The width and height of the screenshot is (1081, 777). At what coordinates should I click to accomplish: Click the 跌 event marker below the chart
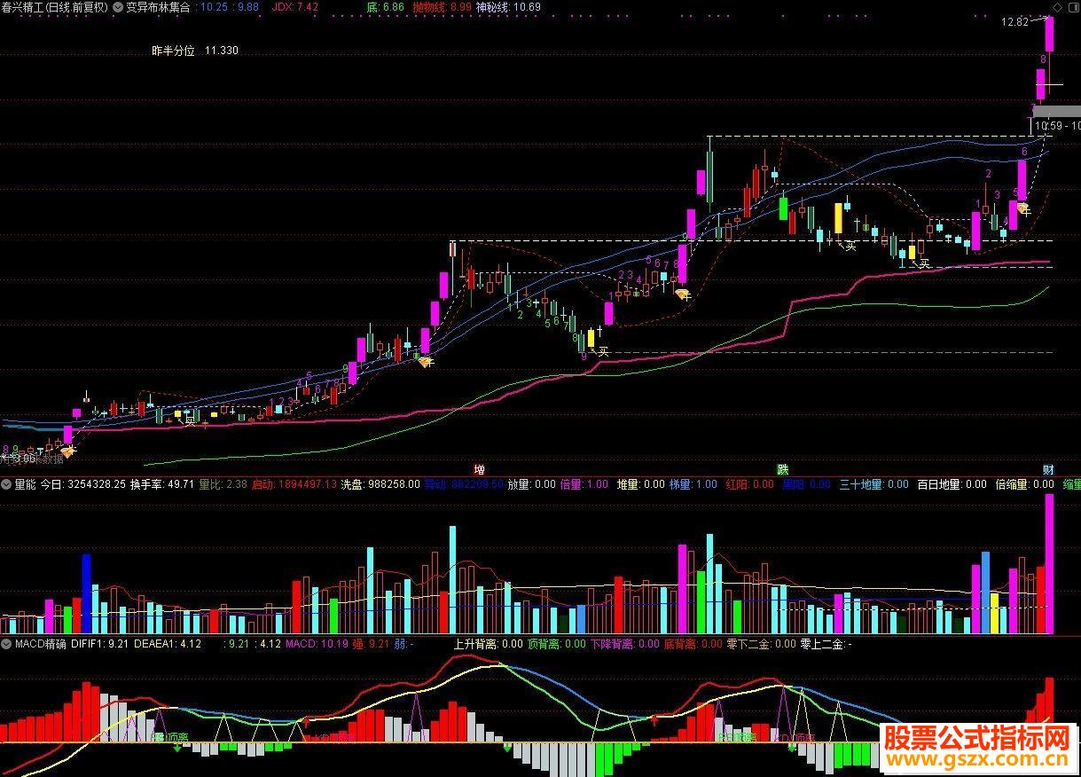click(x=782, y=469)
